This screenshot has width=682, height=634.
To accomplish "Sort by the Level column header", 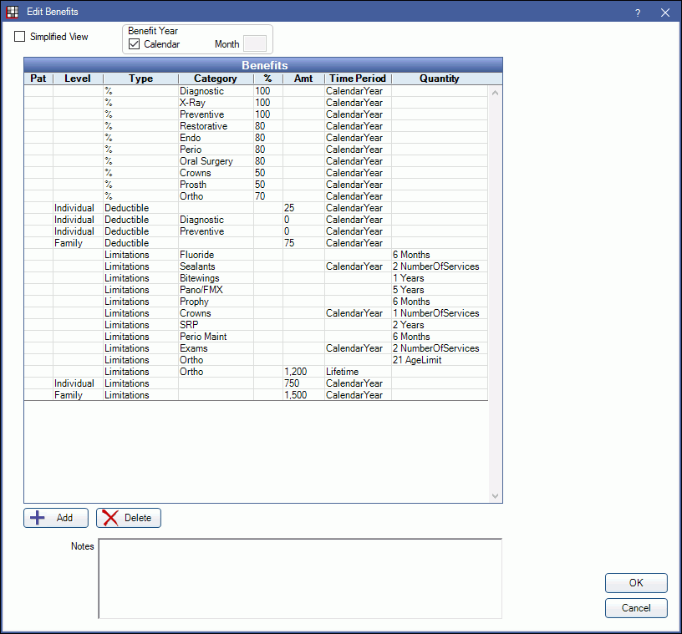I will pyautogui.click(x=78, y=79).
